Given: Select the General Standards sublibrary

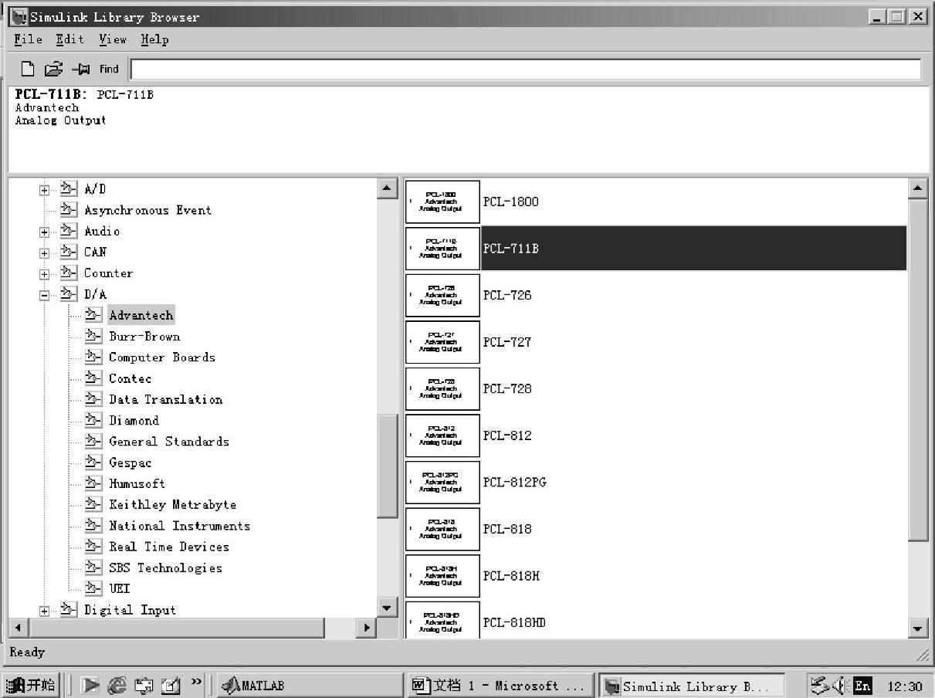Looking at the screenshot, I should tap(169, 442).
